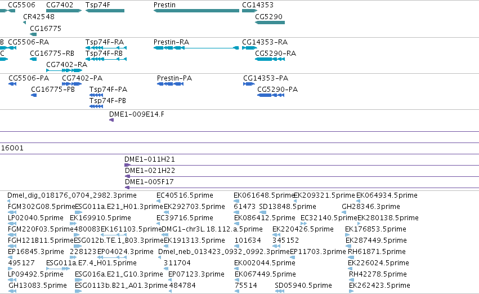The height and width of the screenshot is (294, 479).
Task: Click the LP02040.5prime EST label
Action: pyautogui.click(x=35, y=218)
